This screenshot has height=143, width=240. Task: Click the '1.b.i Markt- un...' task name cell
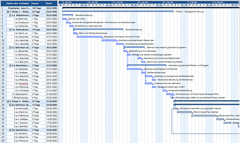click(19, 33)
